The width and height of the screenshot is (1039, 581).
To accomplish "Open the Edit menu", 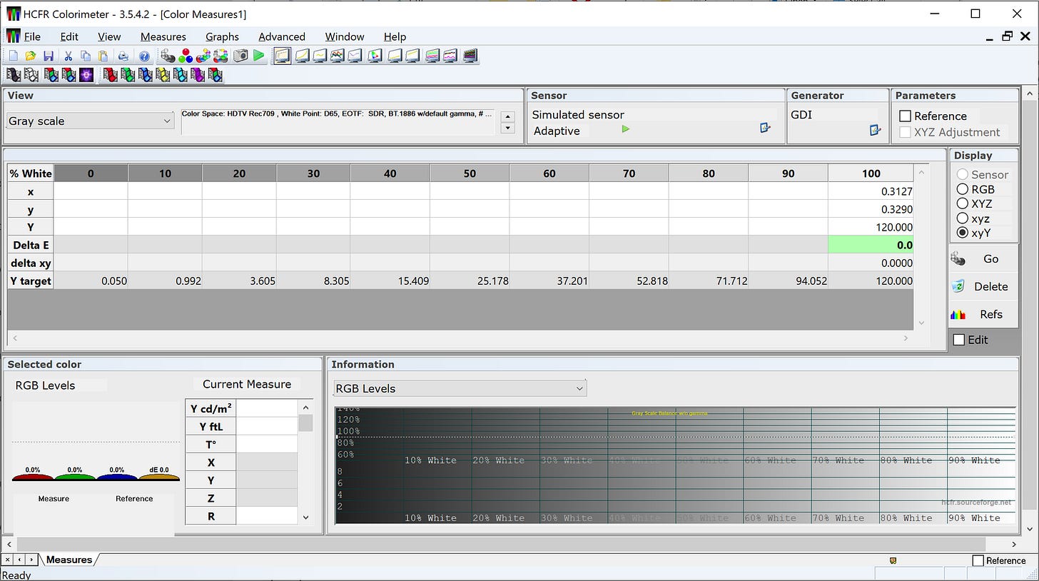I will [x=69, y=36].
